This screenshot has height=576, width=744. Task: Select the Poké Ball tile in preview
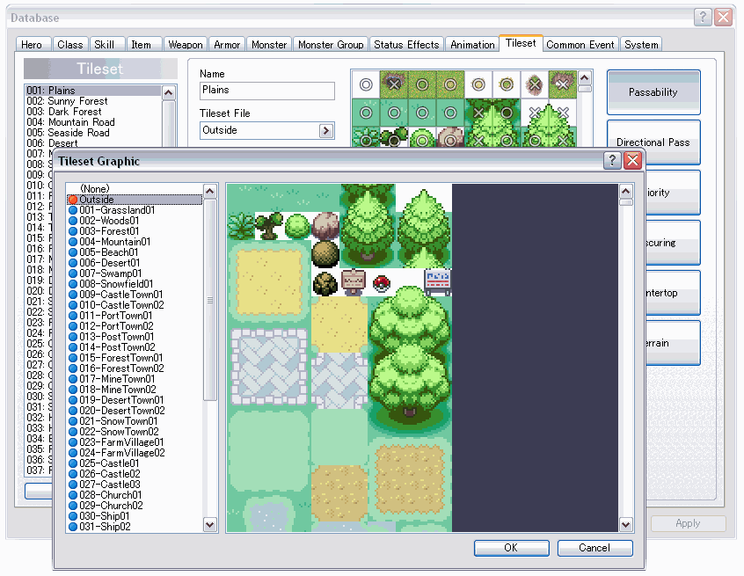click(x=382, y=283)
